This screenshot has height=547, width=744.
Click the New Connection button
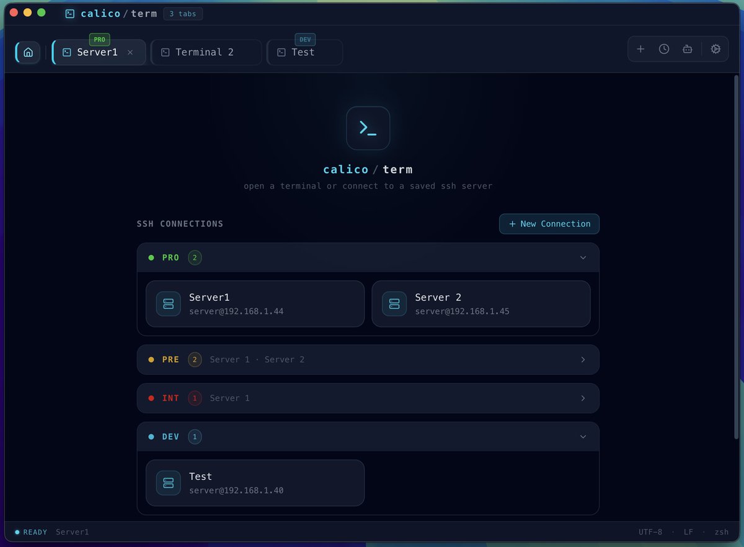(549, 224)
